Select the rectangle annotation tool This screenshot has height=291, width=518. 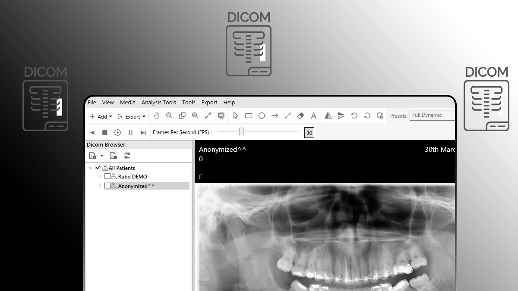[249, 116]
